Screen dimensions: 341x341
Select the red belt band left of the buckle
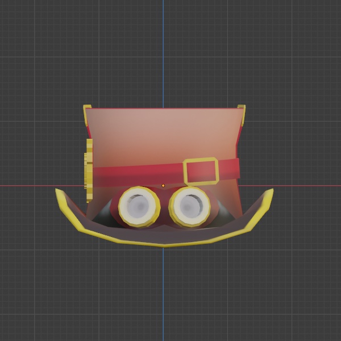pos(138,175)
